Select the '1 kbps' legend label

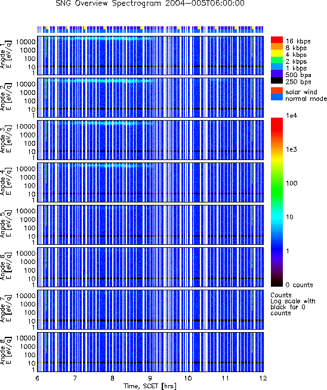pyautogui.click(x=296, y=68)
